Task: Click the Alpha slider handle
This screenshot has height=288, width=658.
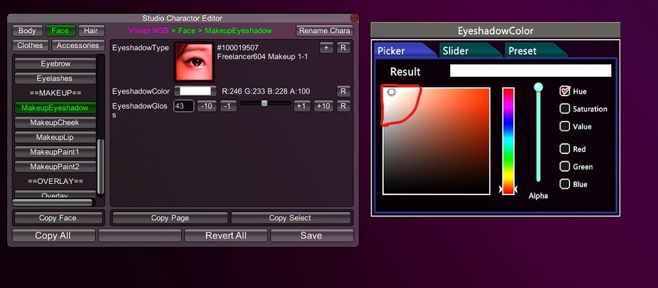Action: (538, 87)
